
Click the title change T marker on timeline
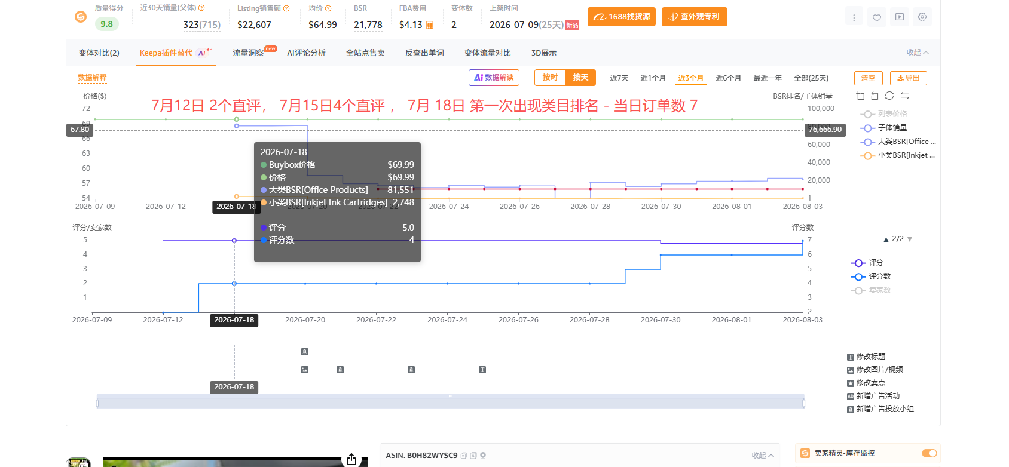tap(482, 370)
